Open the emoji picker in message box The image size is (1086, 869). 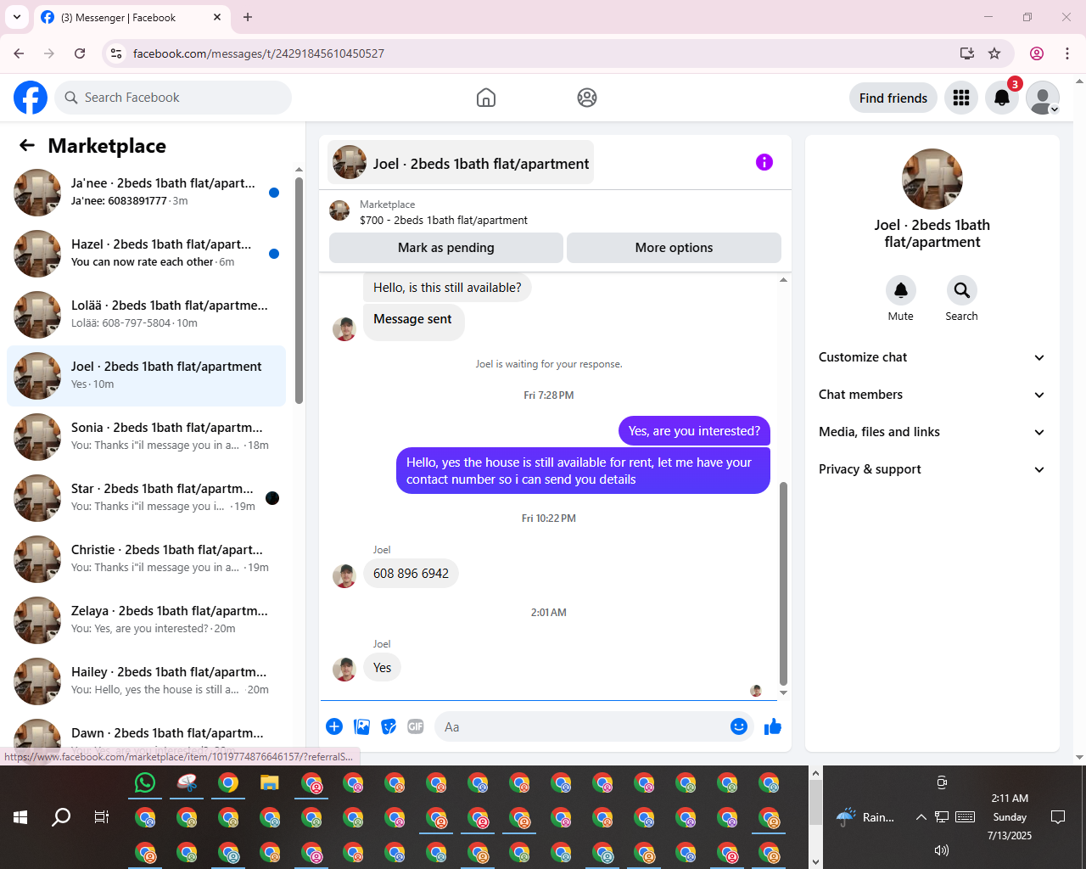click(739, 726)
